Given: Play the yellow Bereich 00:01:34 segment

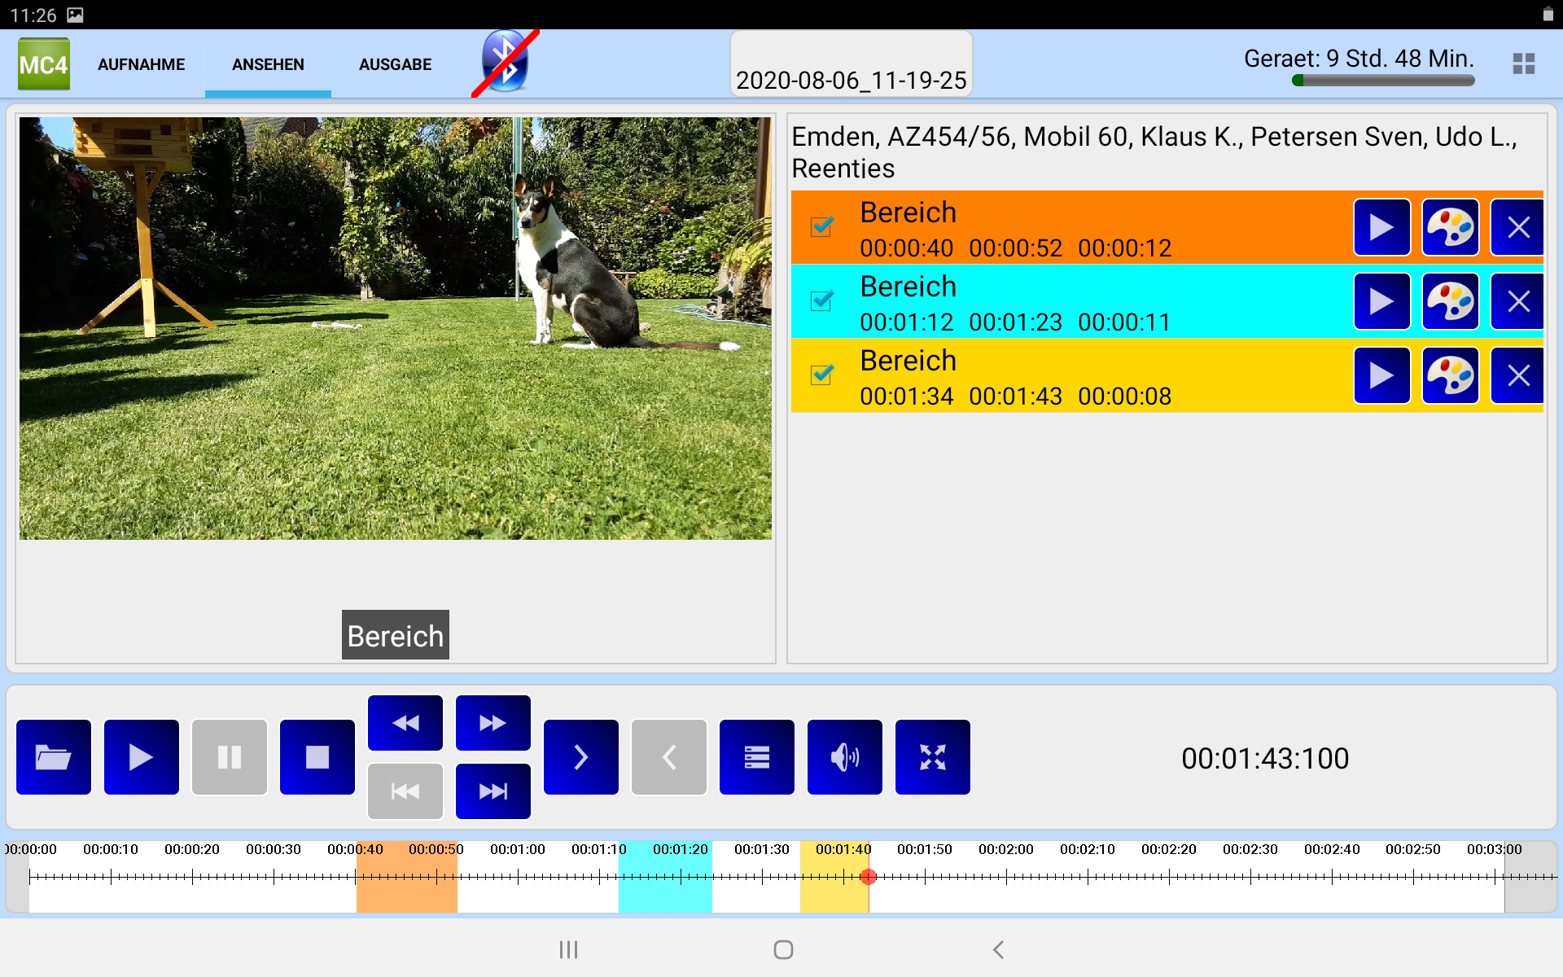Looking at the screenshot, I should point(1381,375).
